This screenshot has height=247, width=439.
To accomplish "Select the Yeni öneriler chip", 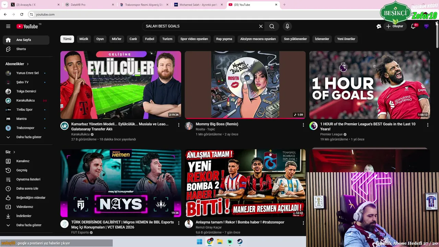I will click(346, 39).
